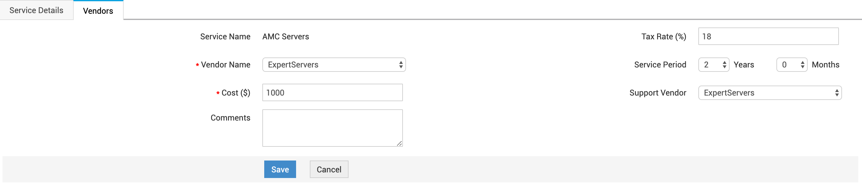
Task: Click the Service Name label
Action: 225,37
